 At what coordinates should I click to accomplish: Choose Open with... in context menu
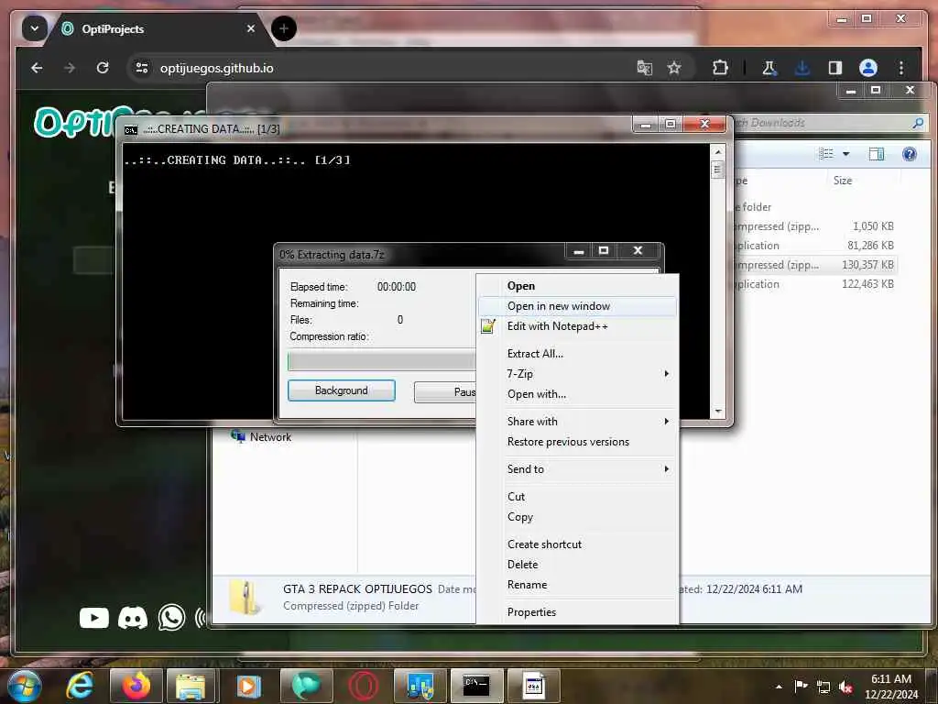pyautogui.click(x=577, y=394)
